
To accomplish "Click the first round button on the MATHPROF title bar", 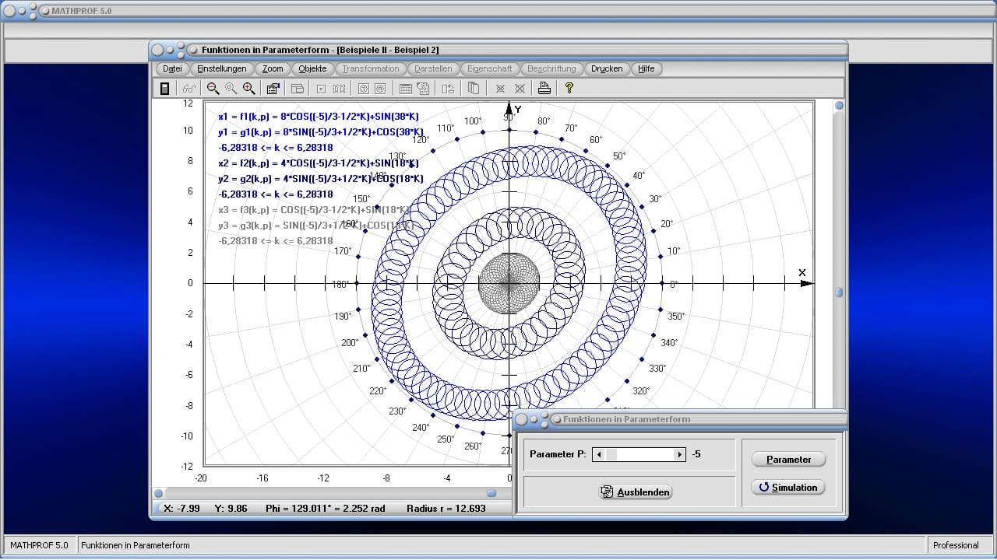I will click(9, 11).
